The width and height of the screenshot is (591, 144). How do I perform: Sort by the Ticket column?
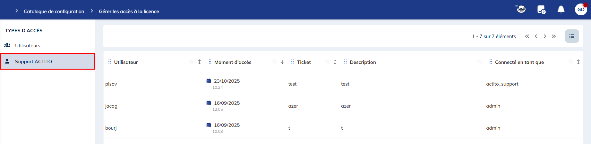(x=335, y=62)
